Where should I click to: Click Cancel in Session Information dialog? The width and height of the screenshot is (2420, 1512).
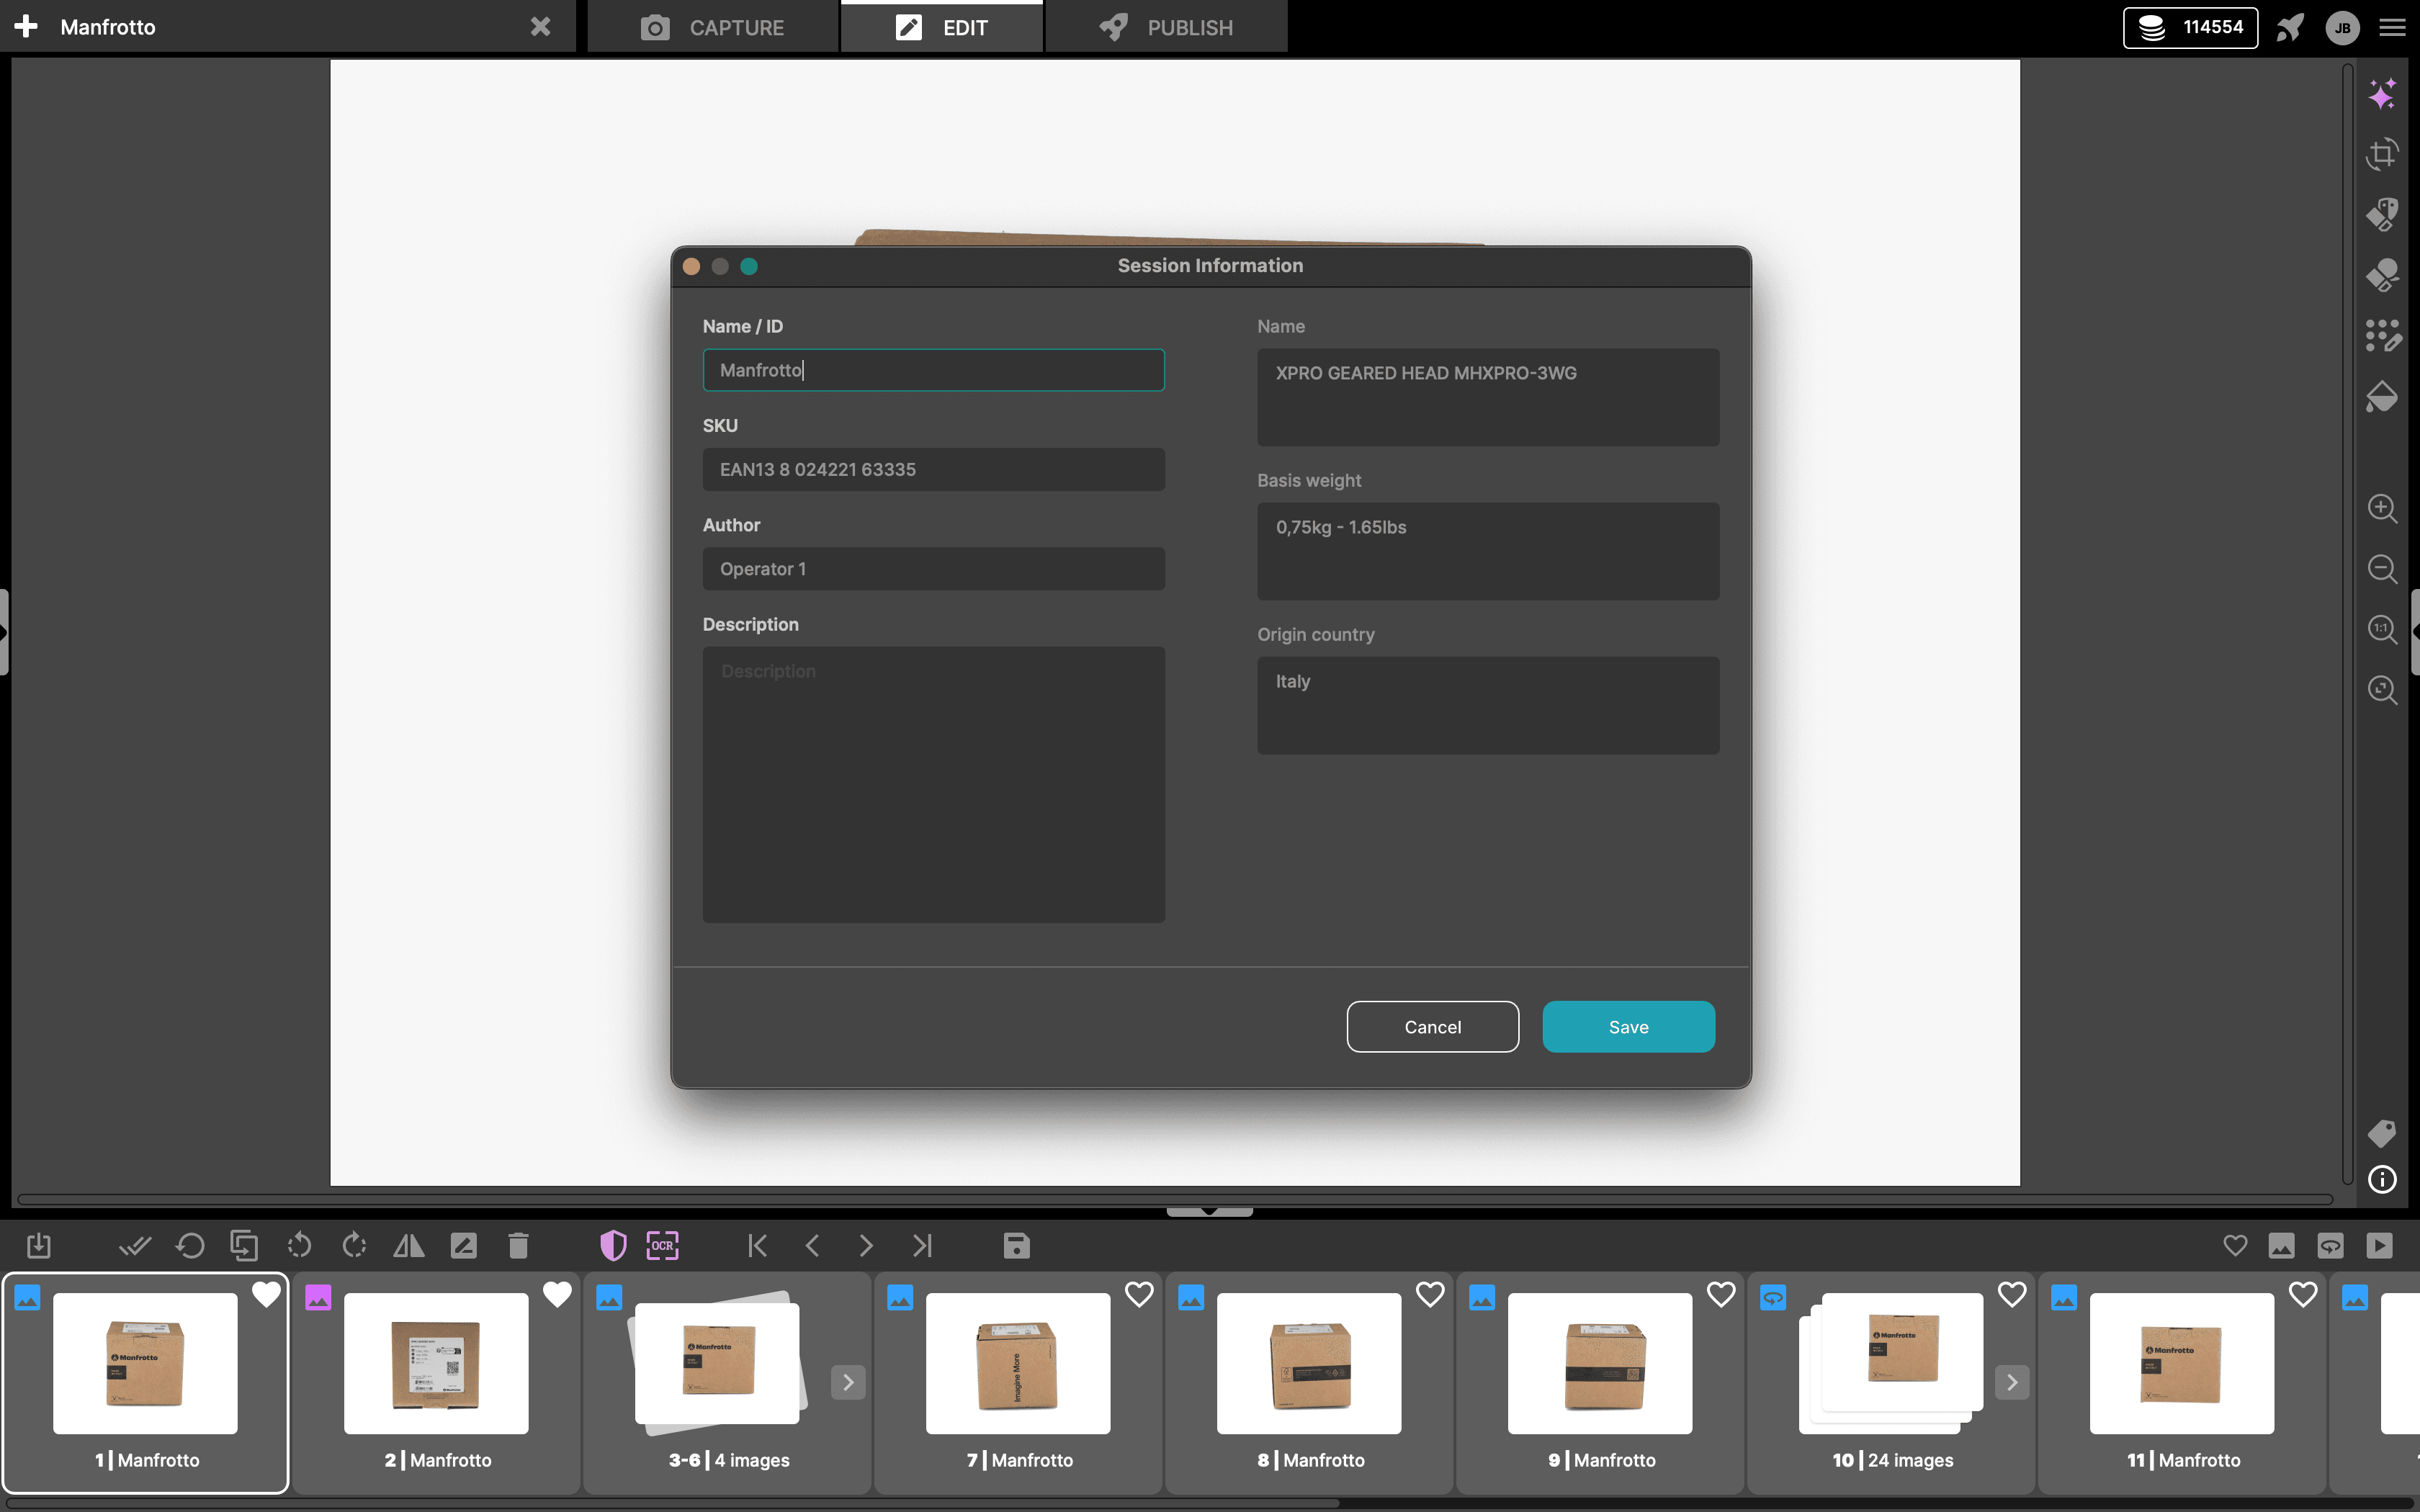tap(1432, 1027)
